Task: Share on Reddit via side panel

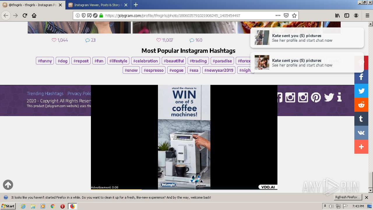Action: pos(361,105)
